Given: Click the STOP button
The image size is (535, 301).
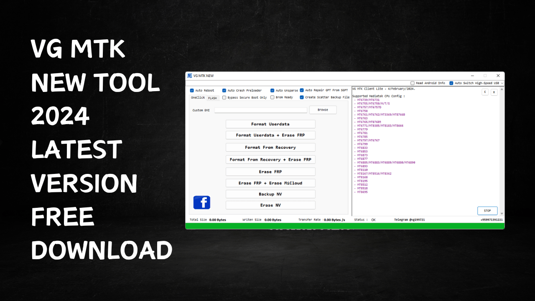Looking at the screenshot, I should tap(487, 211).
